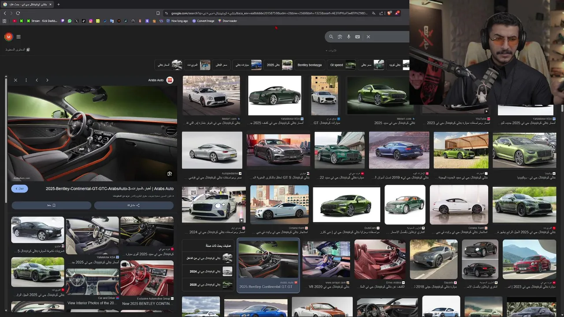
Task: Open the TikTok bookmark icon
Action: coord(84,21)
